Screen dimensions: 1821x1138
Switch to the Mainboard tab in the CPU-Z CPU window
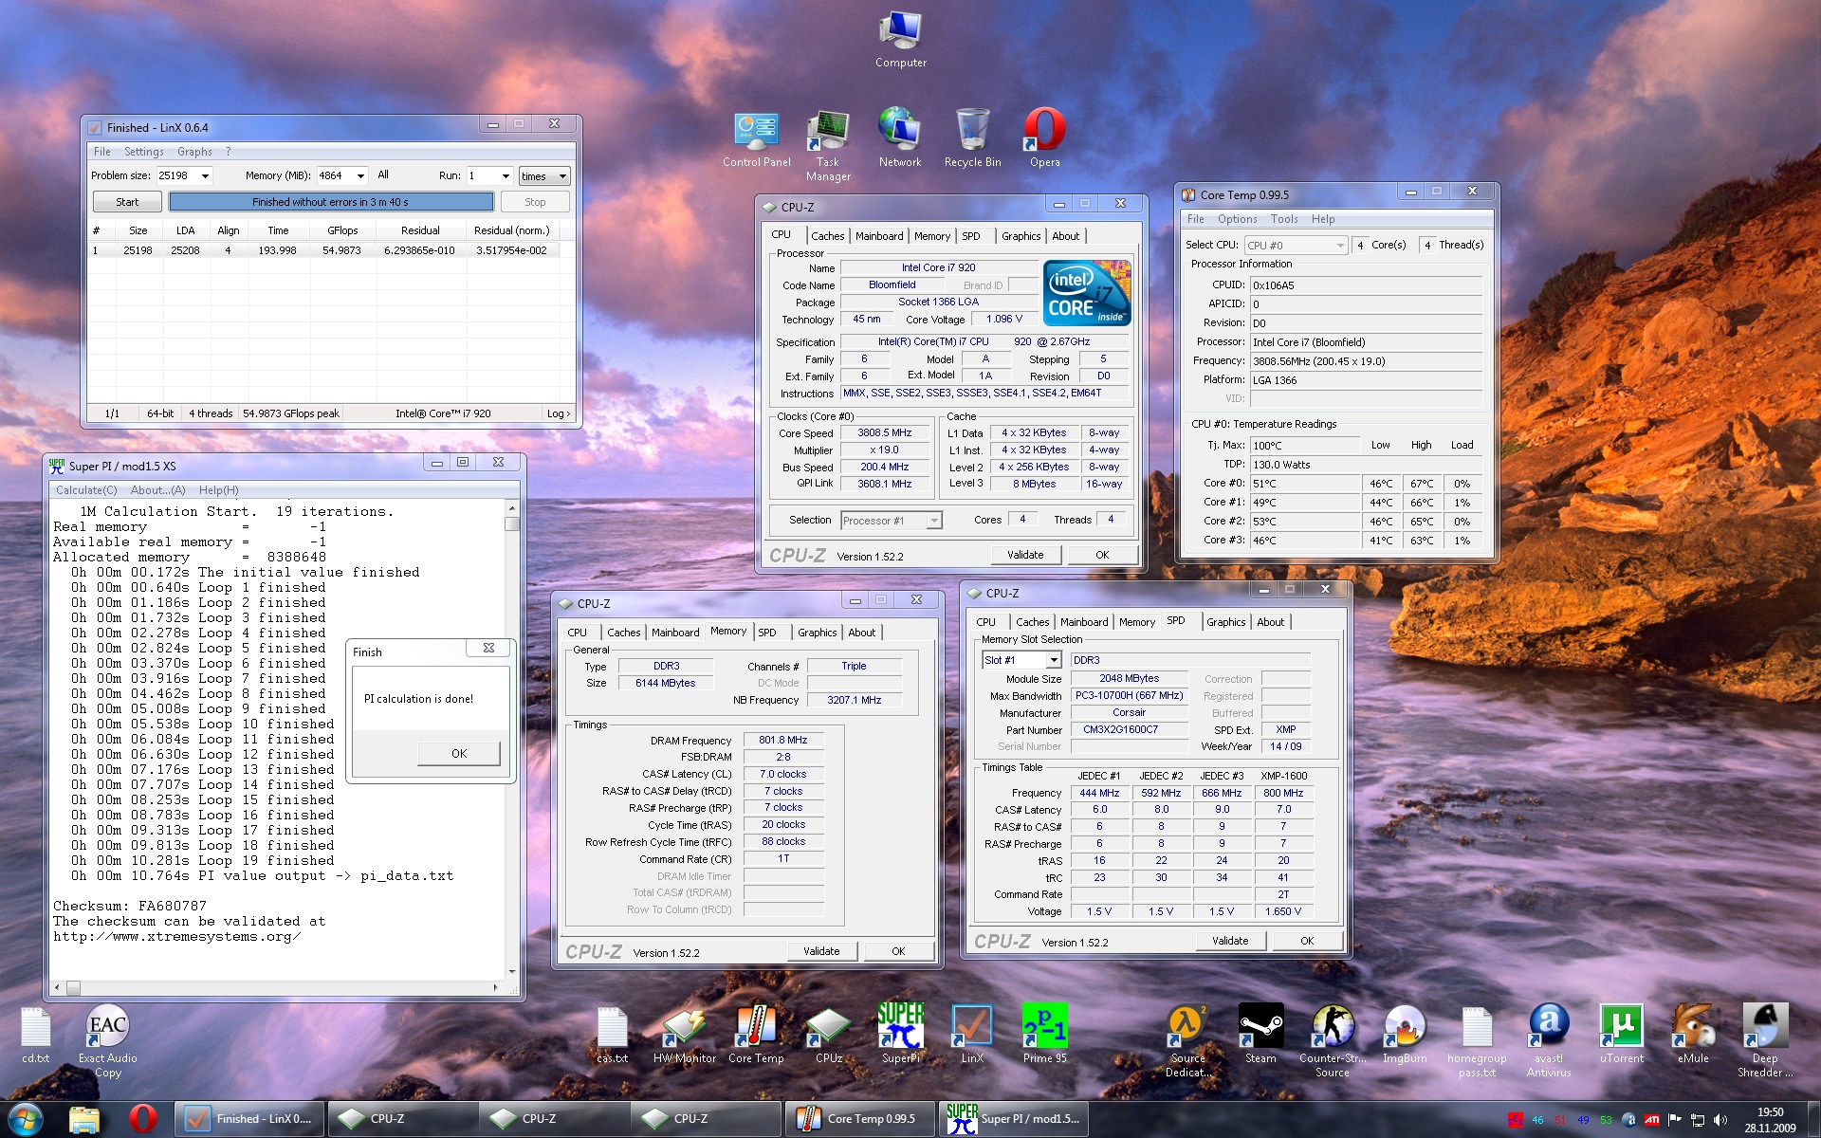pyautogui.click(x=878, y=236)
